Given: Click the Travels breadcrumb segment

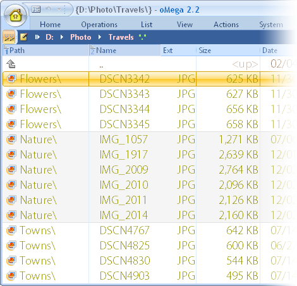Looking at the screenshot, I should click(x=121, y=37).
